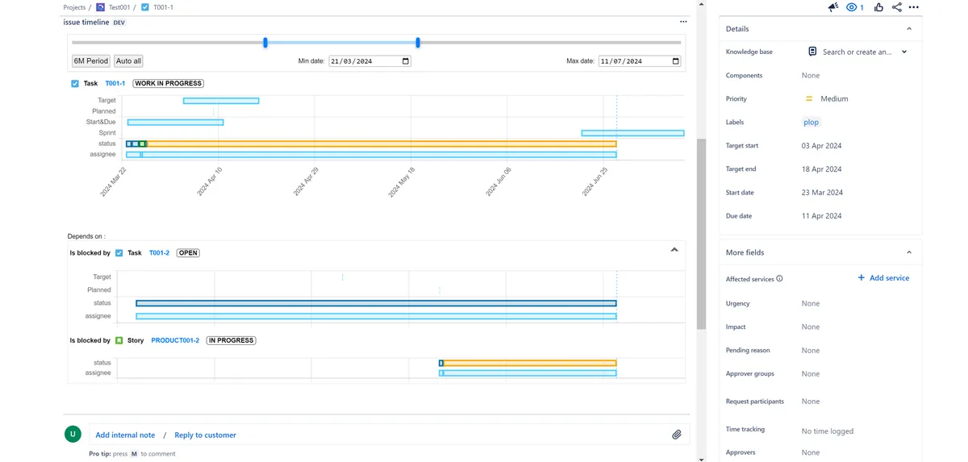The width and height of the screenshot is (968, 462).
Task: Click Add internal note
Action: [125, 435]
